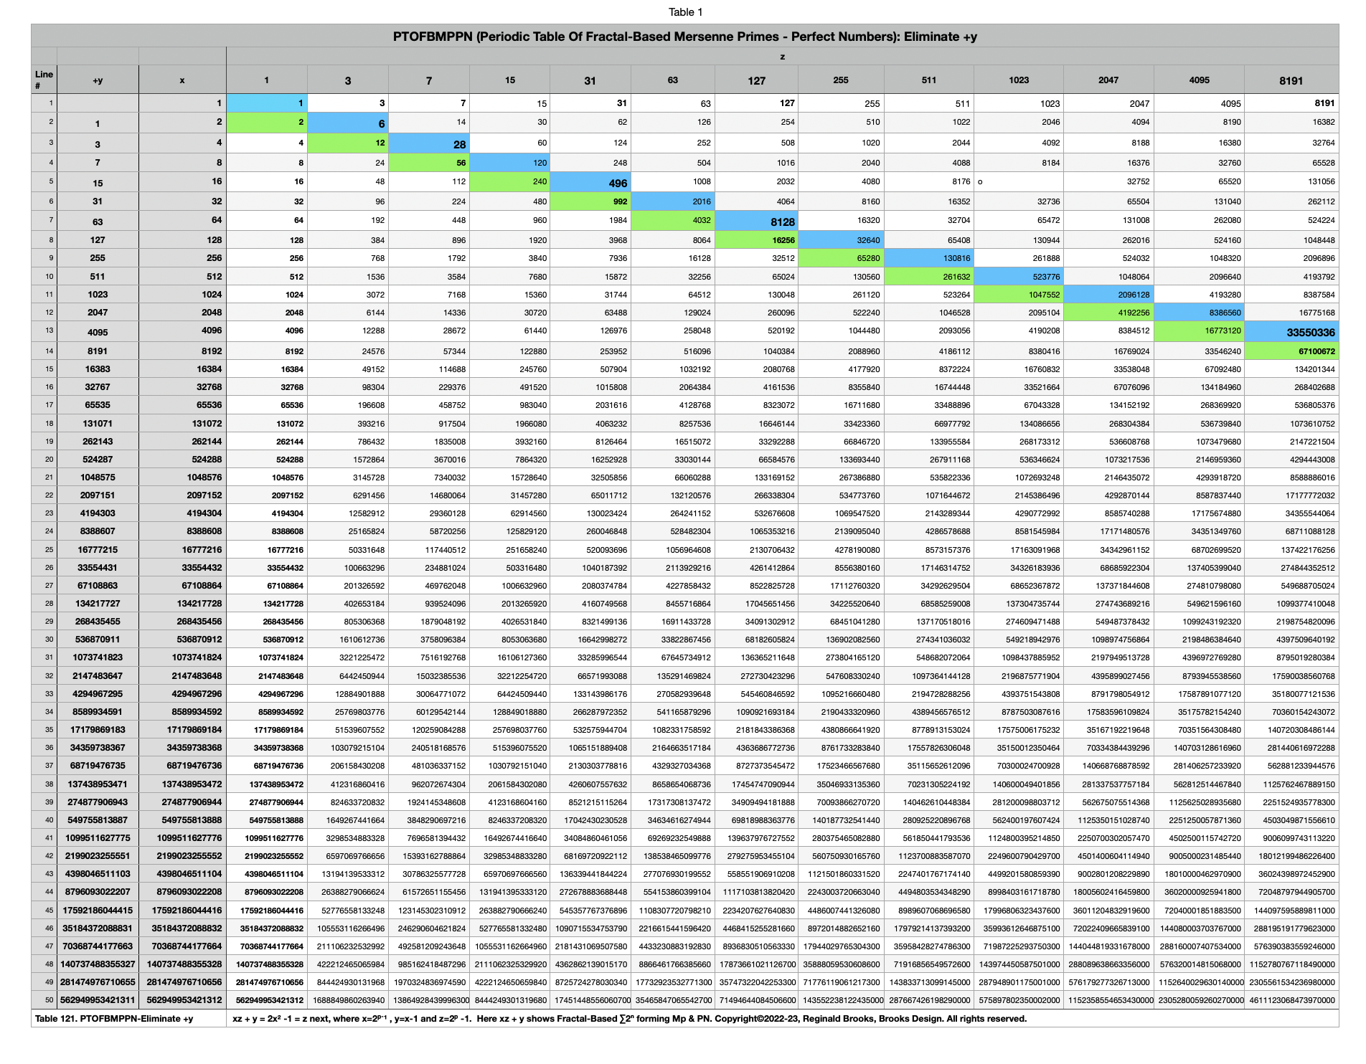Select the blue cell containing 130816

click(x=928, y=258)
